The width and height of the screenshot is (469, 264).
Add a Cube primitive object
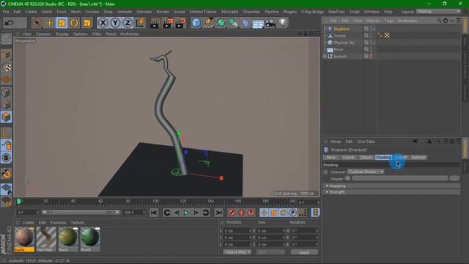coord(196,23)
